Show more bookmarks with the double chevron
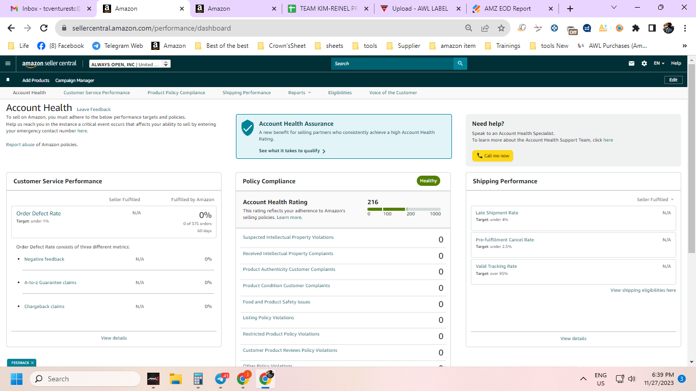Viewport: 696px width, 391px height. (x=685, y=46)
